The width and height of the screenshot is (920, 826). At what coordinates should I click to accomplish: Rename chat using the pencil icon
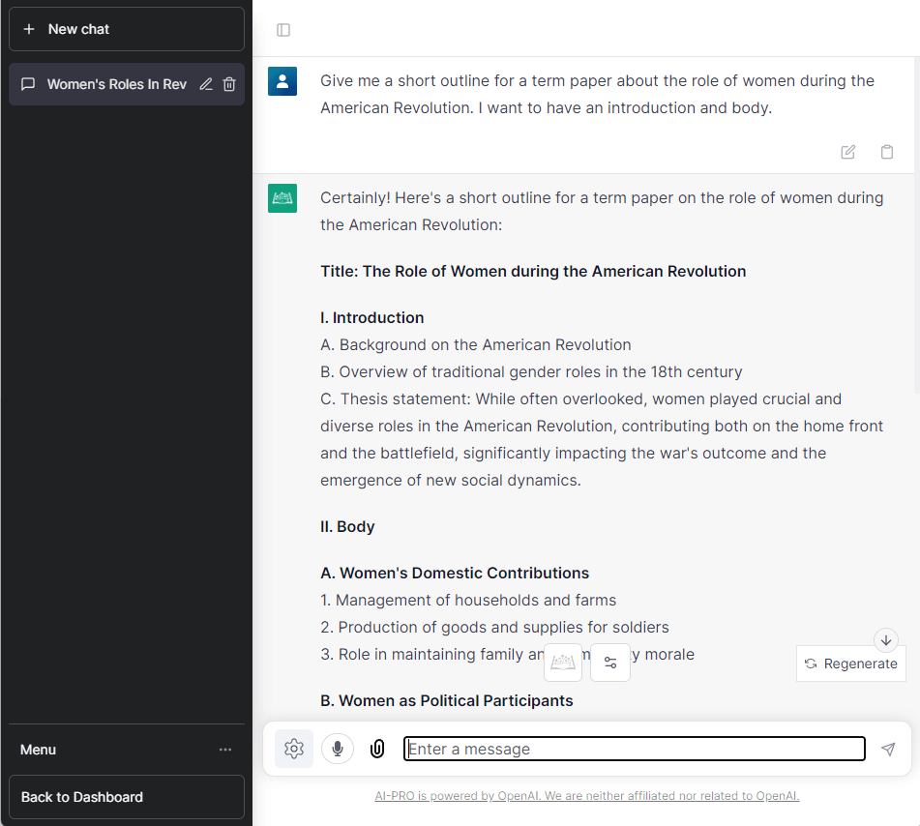click(x=206, y=84)
